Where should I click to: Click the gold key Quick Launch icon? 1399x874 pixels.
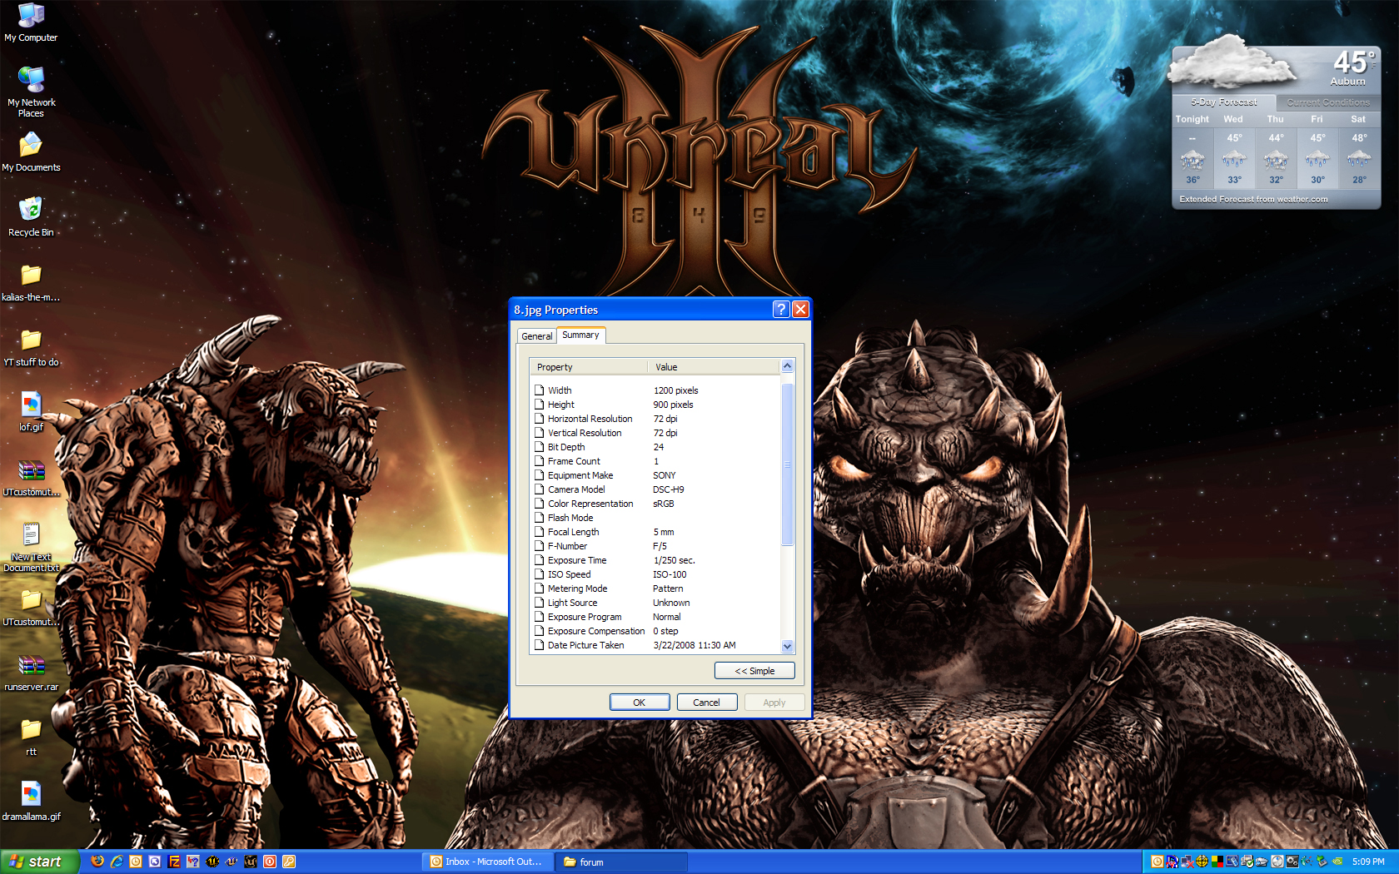coord(289,862)
